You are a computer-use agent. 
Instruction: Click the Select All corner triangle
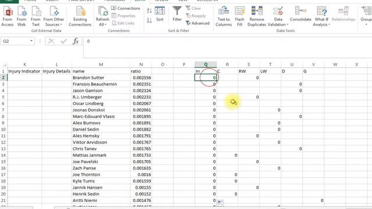point(4,64)
